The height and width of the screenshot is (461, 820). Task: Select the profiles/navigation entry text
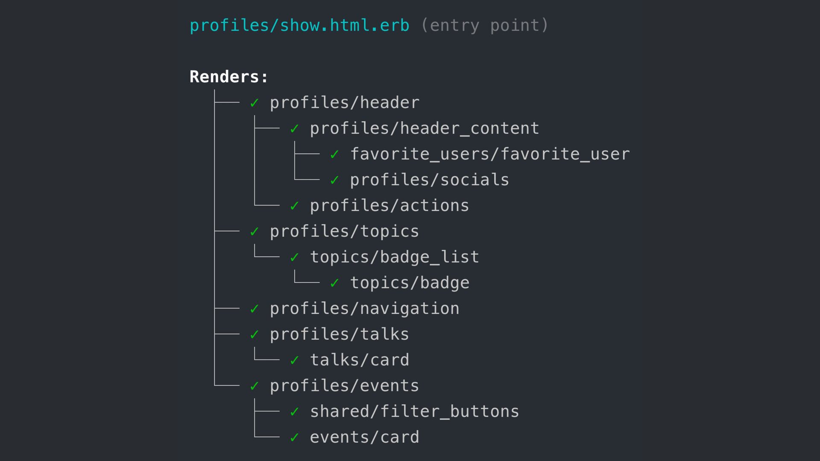364,309
